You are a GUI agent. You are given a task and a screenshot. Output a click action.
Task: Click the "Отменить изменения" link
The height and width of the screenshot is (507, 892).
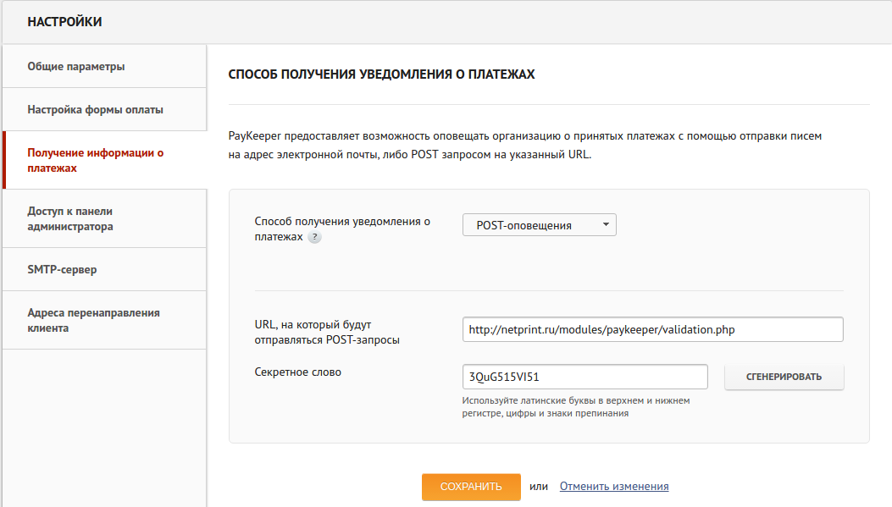613,487
